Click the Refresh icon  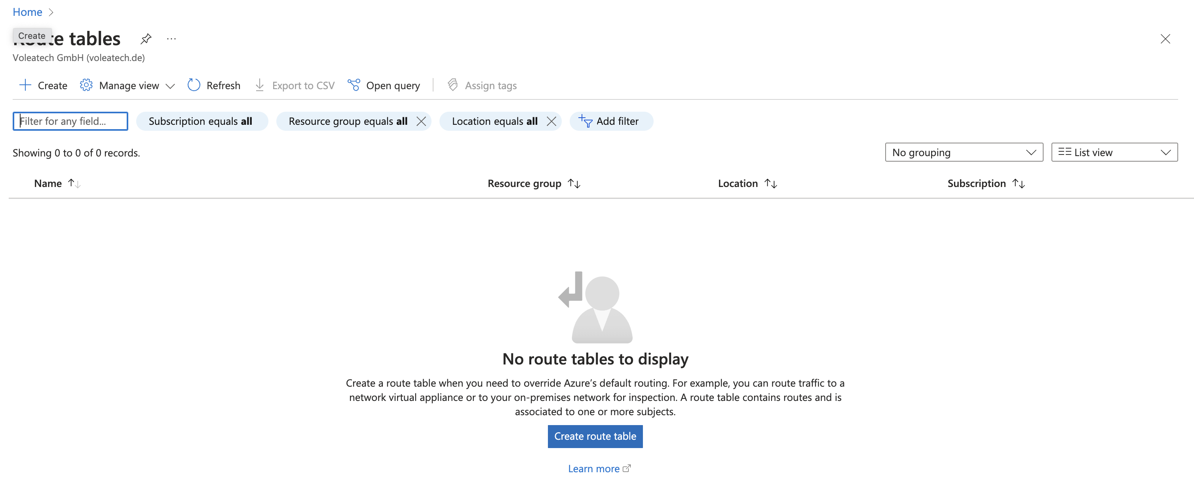coord(194,85)
